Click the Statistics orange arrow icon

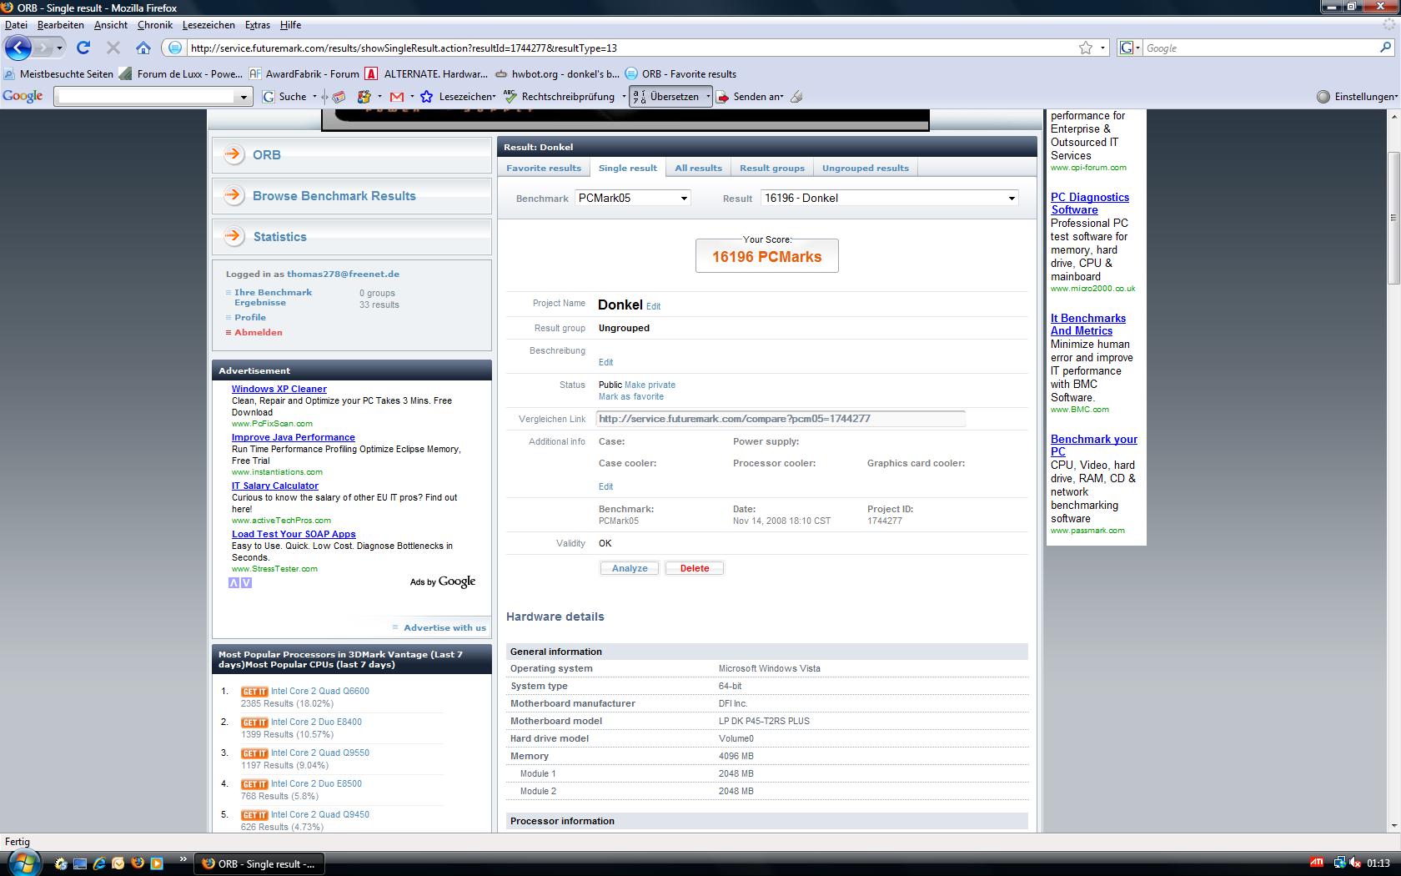pos(233,236)
